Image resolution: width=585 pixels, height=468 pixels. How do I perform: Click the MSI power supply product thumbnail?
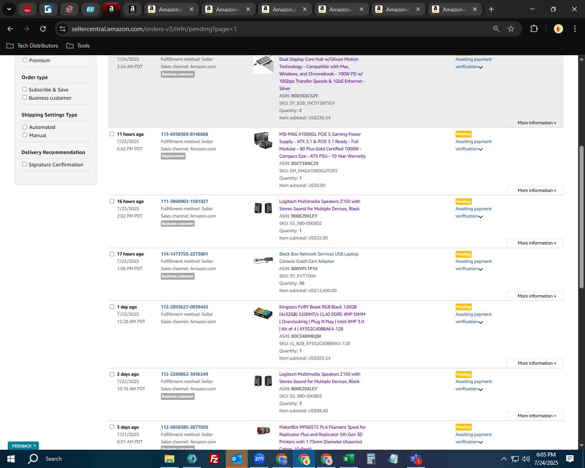tap(263, 140)
